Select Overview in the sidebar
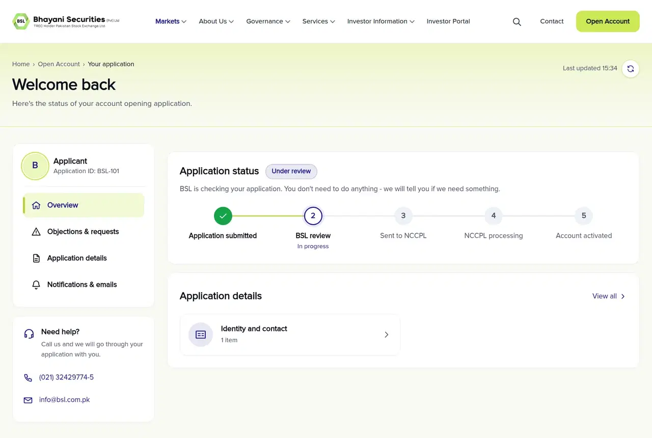This screenshot has width=652, height=438. pyautogui.click(x=84, y=205)
